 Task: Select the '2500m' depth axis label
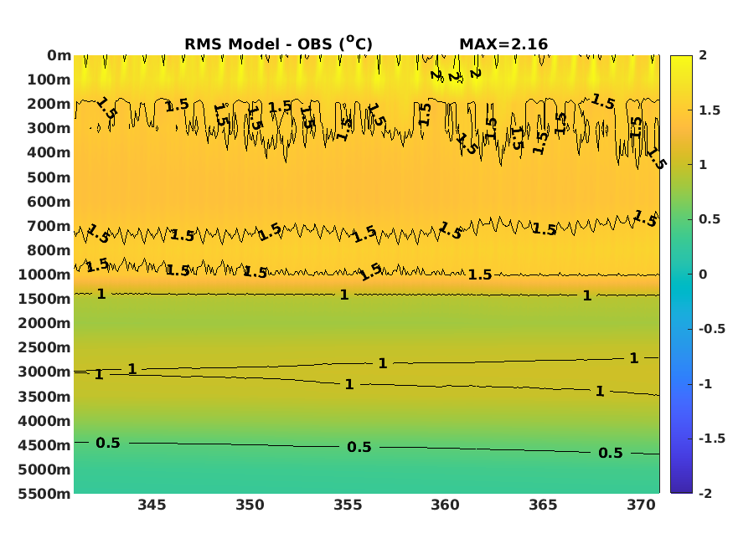(x=44, y=347)
